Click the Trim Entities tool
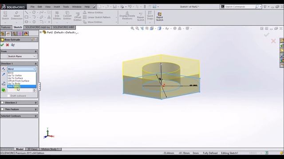 click(57, 15)
